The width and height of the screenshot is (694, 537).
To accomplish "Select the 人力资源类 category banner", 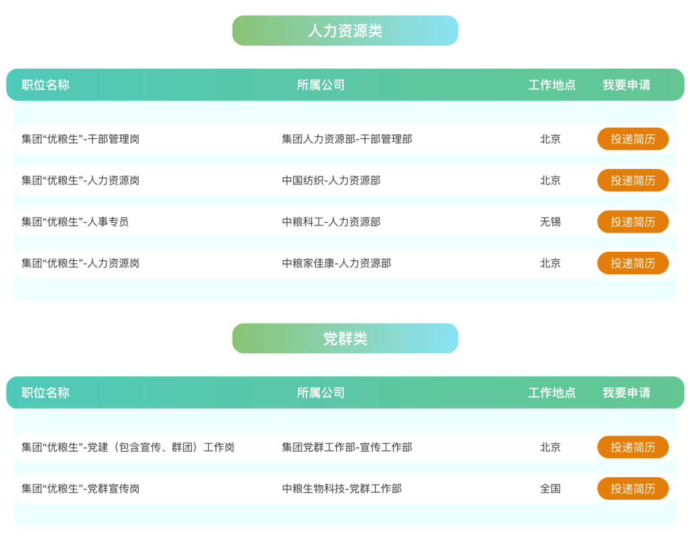I will [345, 31].
